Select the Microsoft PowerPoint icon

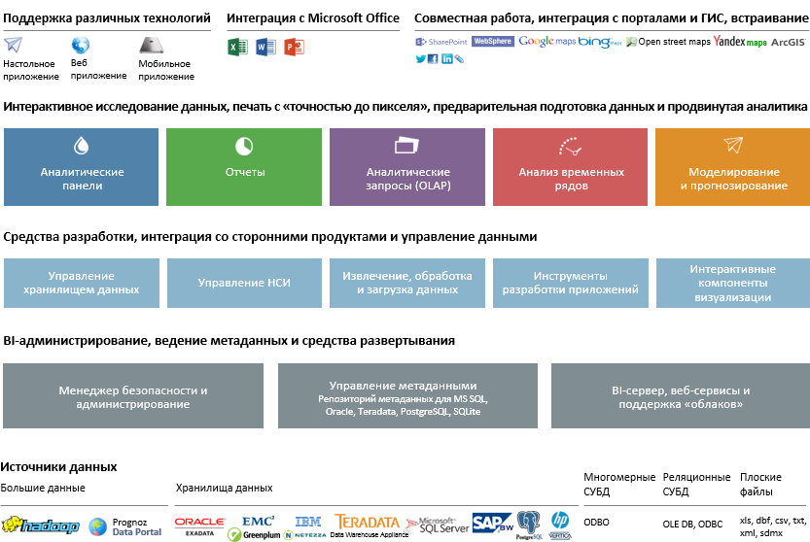(294, 47)
